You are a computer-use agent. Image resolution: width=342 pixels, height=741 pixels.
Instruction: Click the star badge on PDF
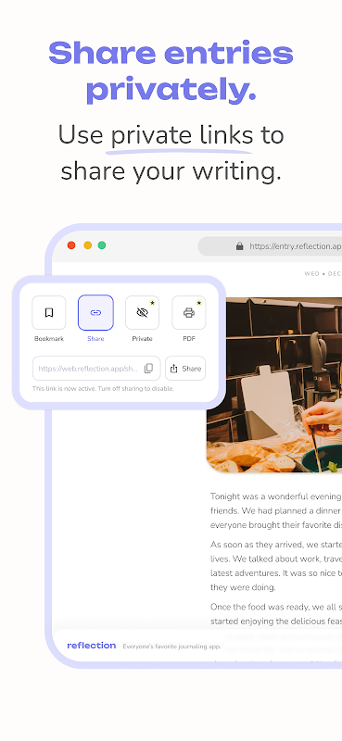198,303
